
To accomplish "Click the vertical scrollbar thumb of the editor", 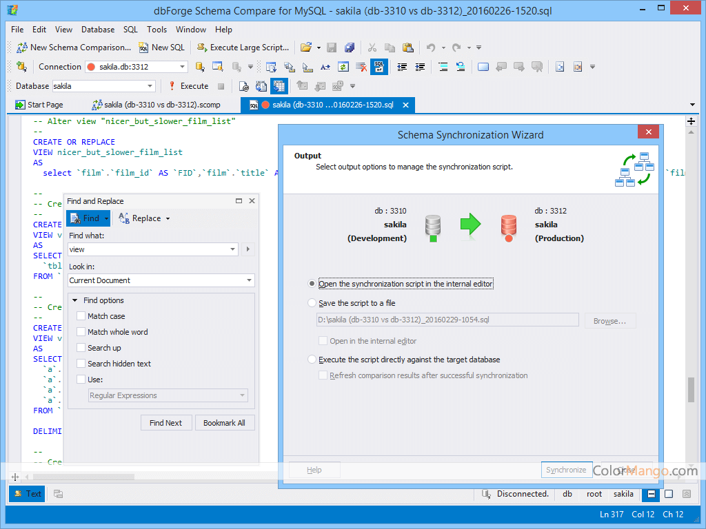I will [691, 390].
